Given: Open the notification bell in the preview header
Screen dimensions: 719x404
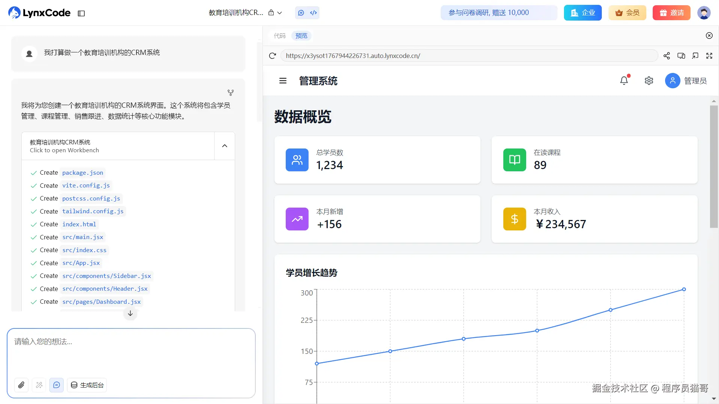Looking at the screenshot, I should (x=624, y=80).
